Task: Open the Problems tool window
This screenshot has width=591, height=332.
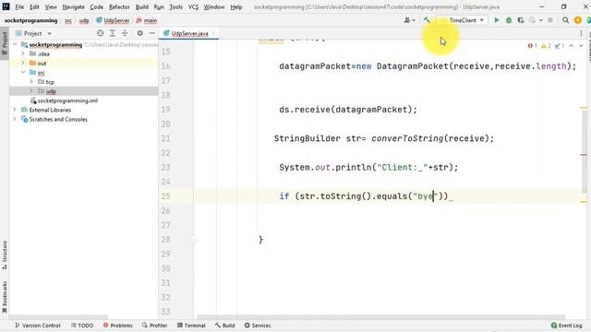Action: [x=118, y=326]
